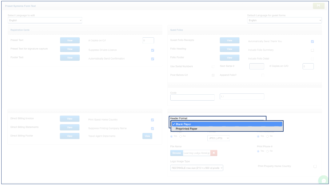Screen dimensions: 330x185
Task: Select No for Print Phone #
Action: point(267,151)
